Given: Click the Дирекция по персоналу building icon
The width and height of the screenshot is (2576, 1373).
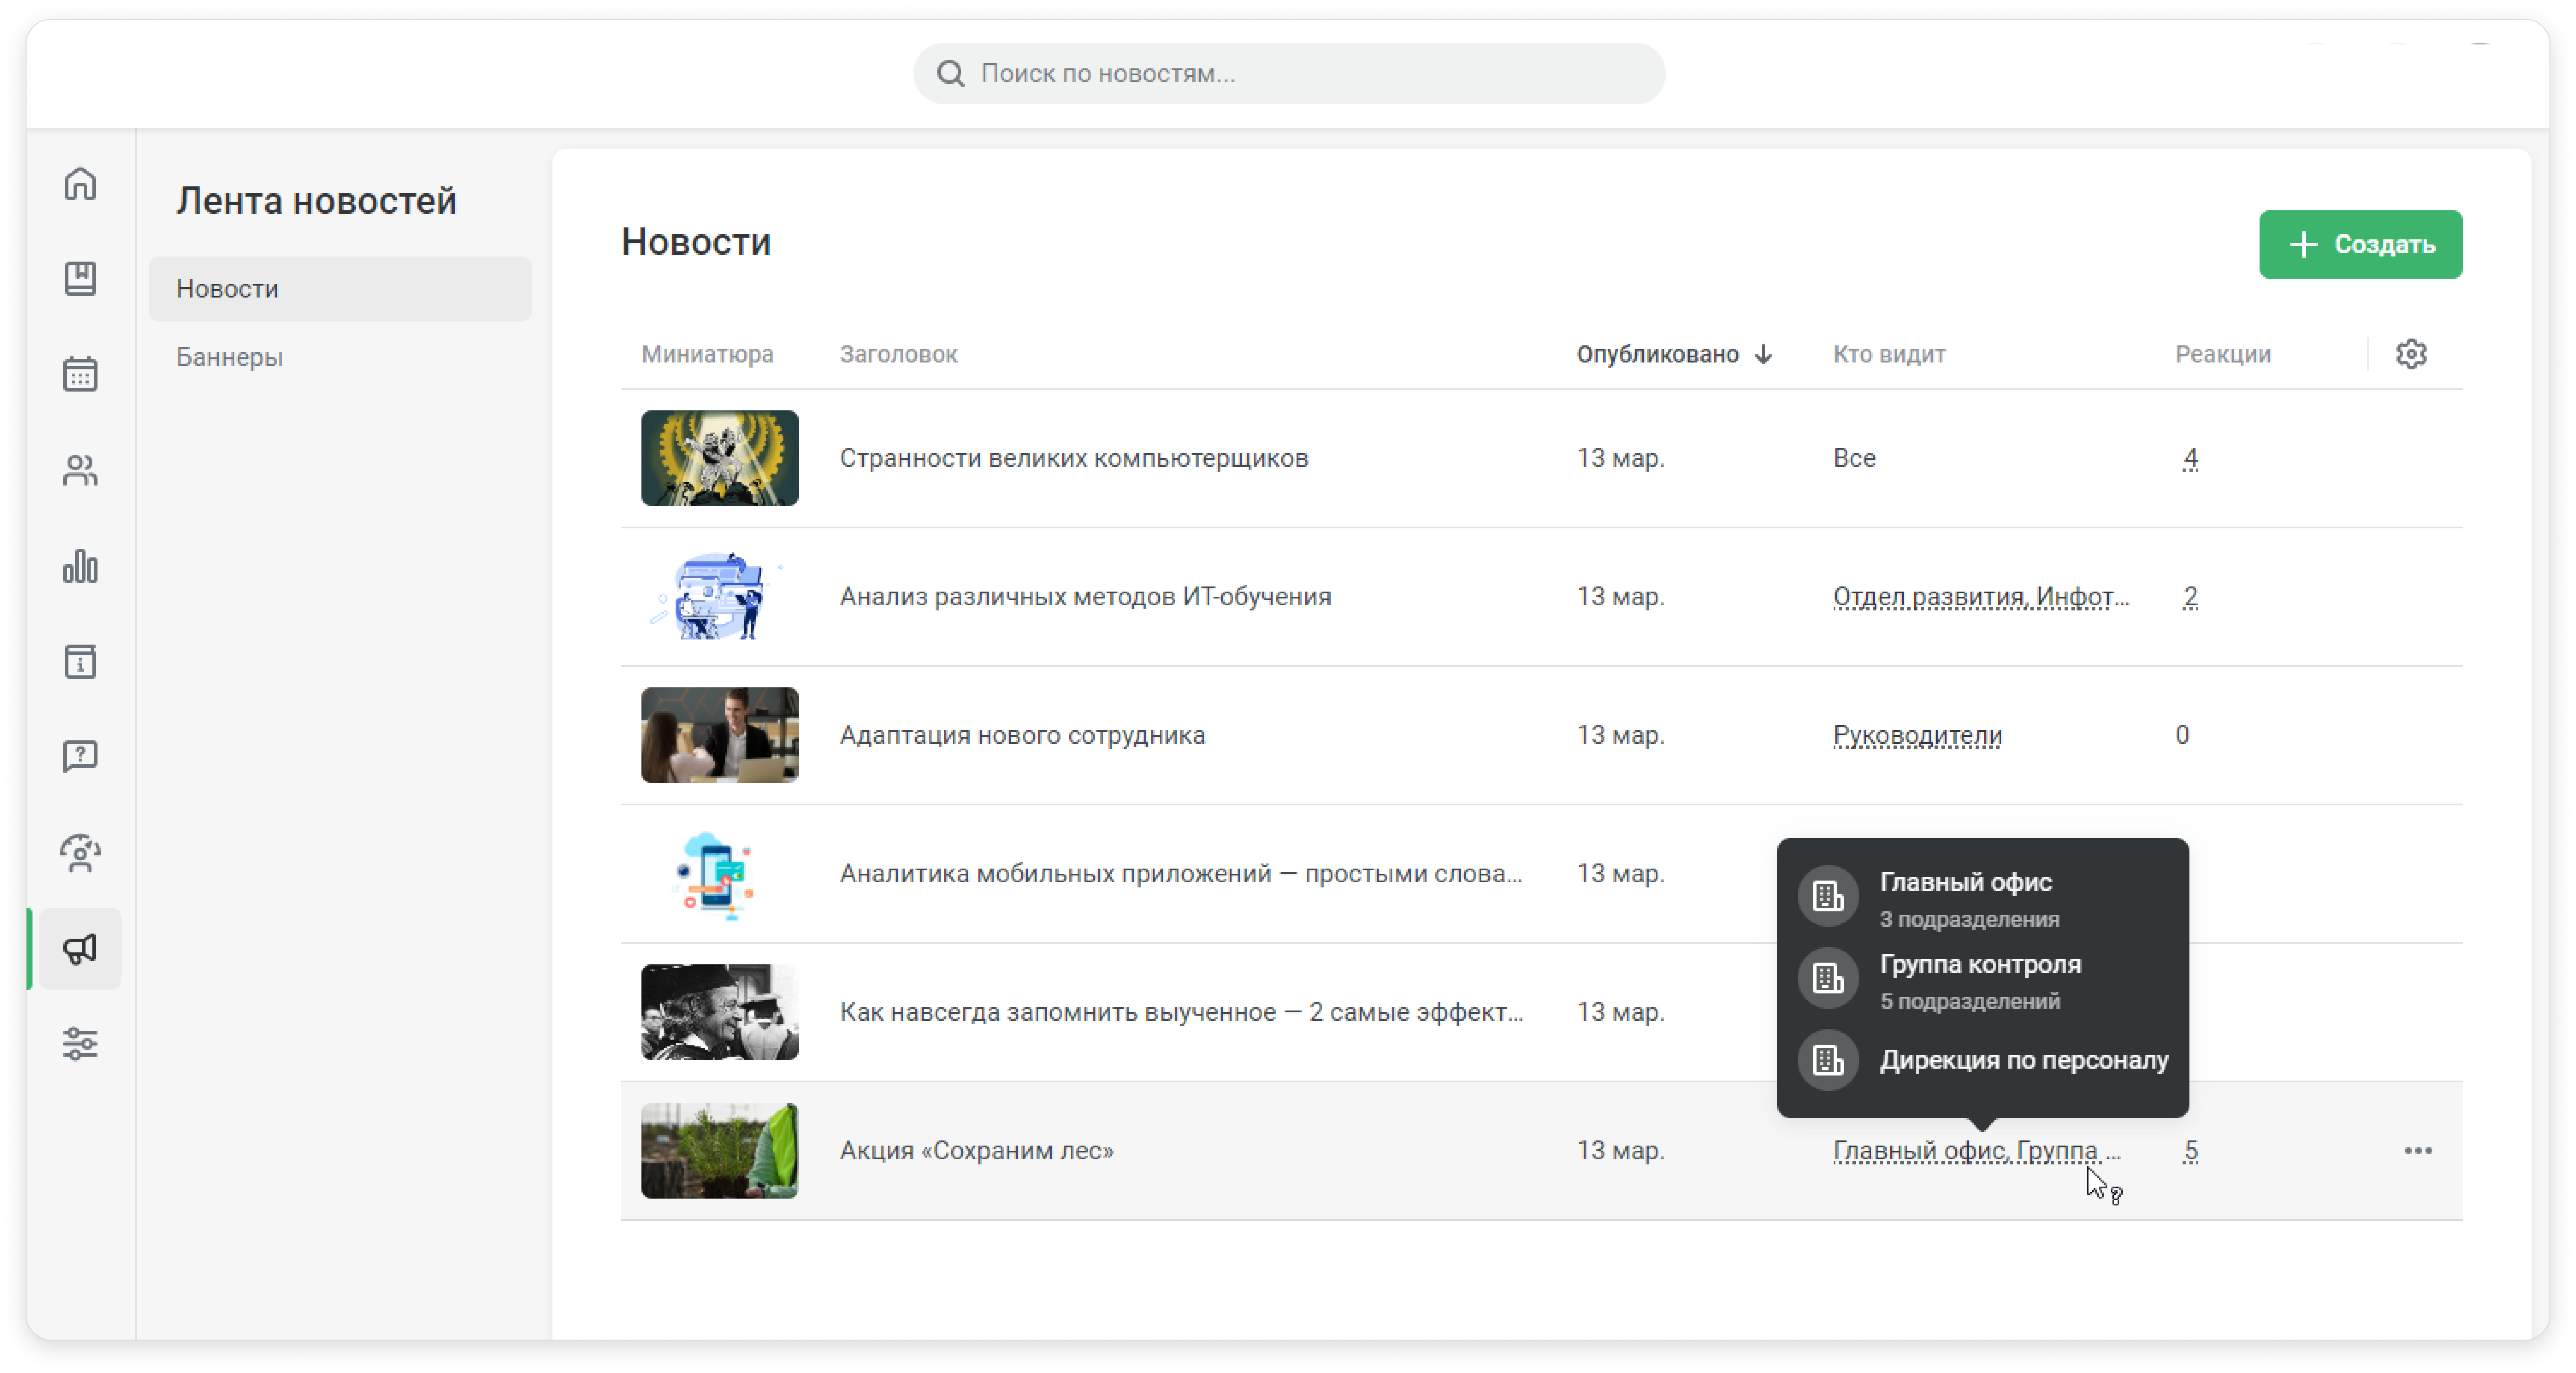Looking at the screenshot, I should (1828, 1060).
